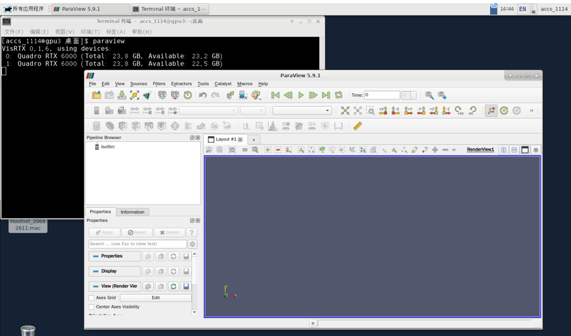
Task: Switch to the Information tab
Action: click(x=132, y=212)
